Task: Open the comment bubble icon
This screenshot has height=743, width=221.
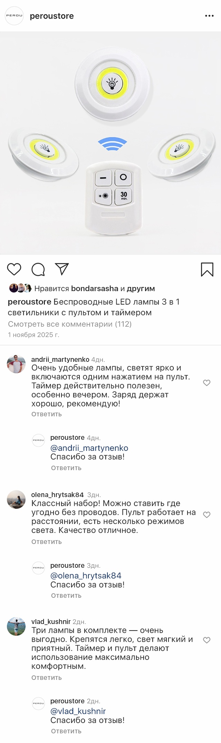Action: (x=38, y=269)
